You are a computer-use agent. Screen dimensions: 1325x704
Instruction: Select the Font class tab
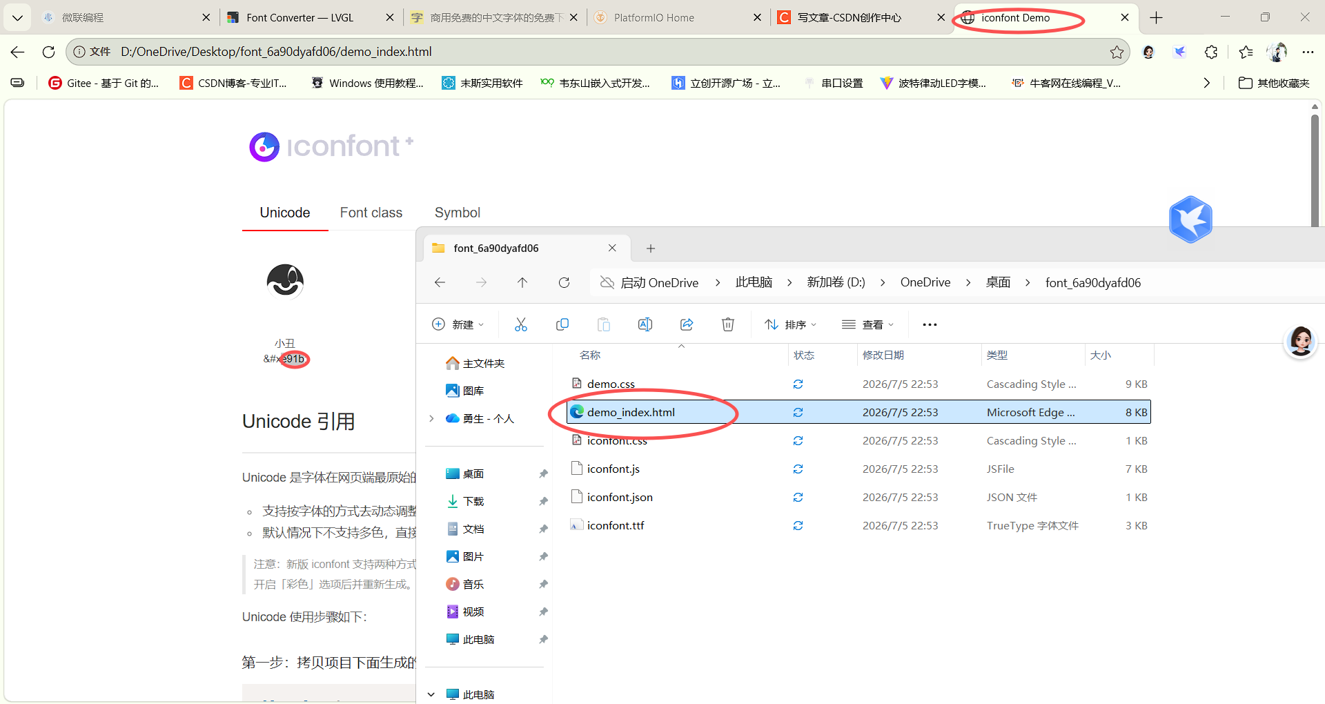(371, 213)
